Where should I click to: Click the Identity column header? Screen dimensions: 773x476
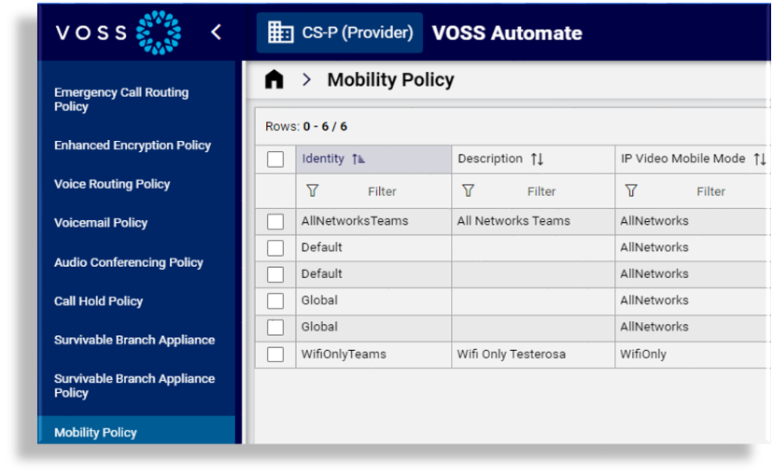[x=373, y=160]
